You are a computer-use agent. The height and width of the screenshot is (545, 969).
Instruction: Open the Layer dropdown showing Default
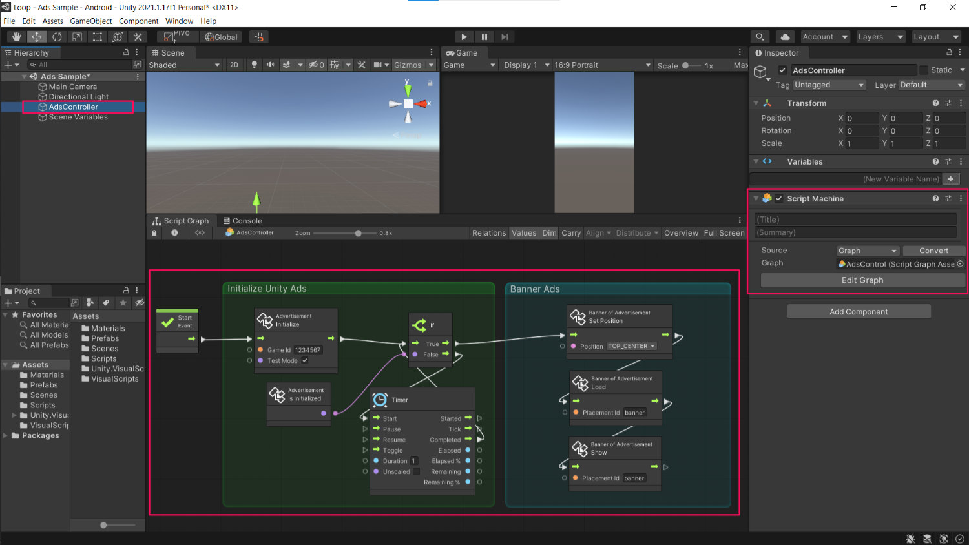932,85
